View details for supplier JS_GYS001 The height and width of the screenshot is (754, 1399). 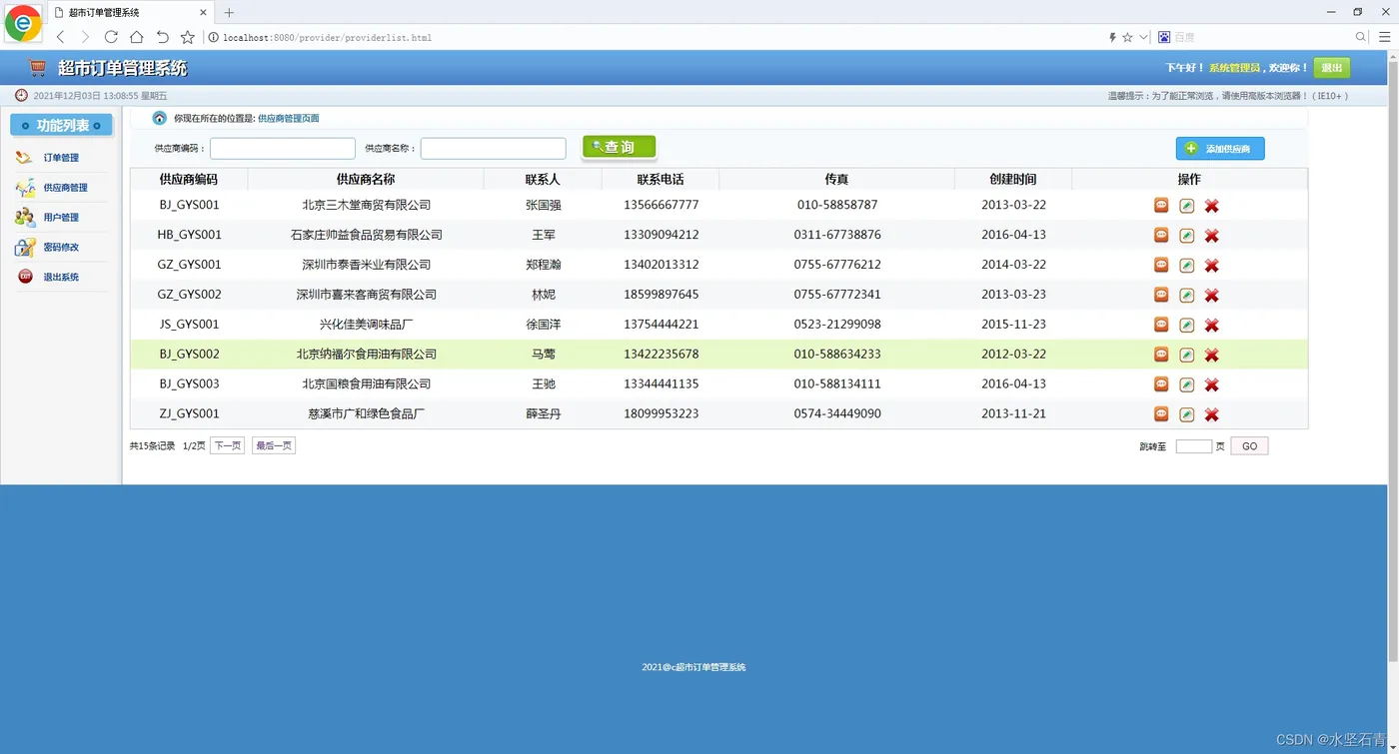[x=1161, y=325]
